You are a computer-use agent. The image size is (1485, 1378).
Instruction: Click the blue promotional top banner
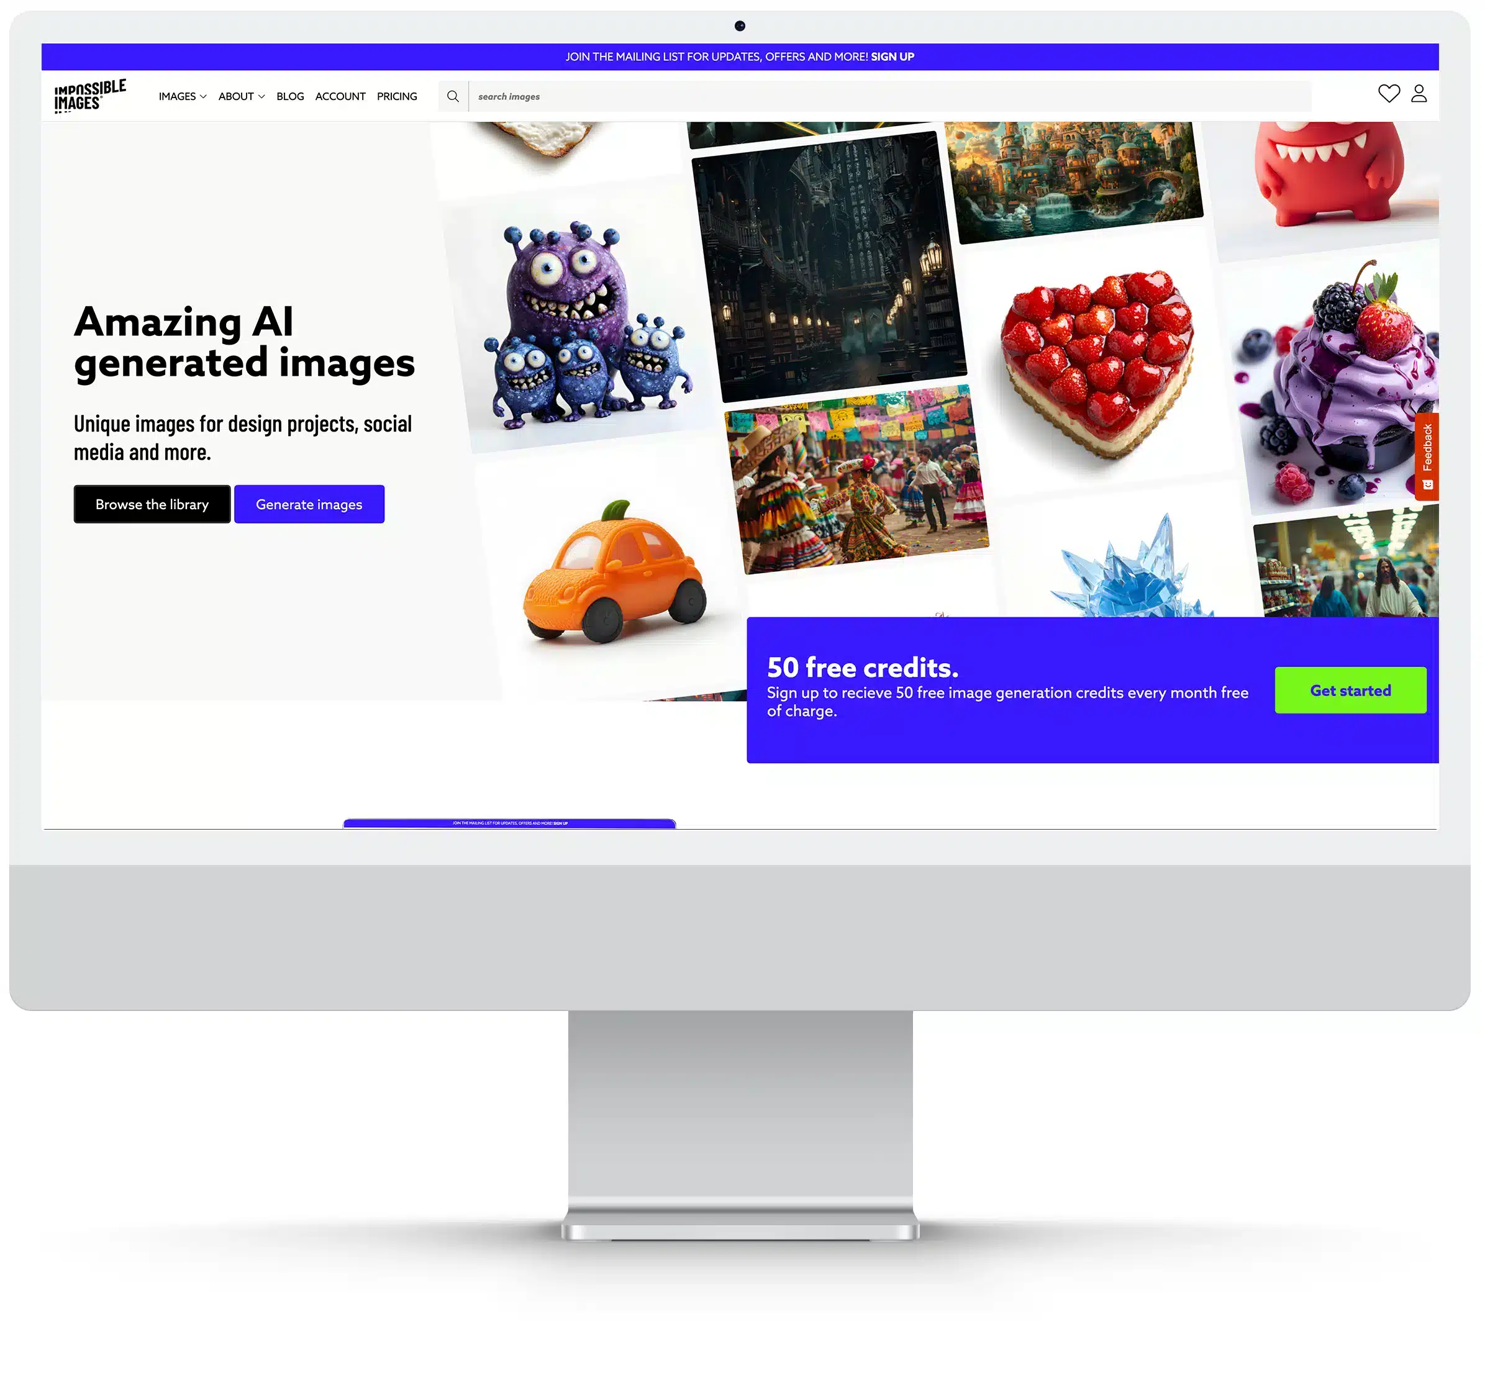(x=740, y=56)
